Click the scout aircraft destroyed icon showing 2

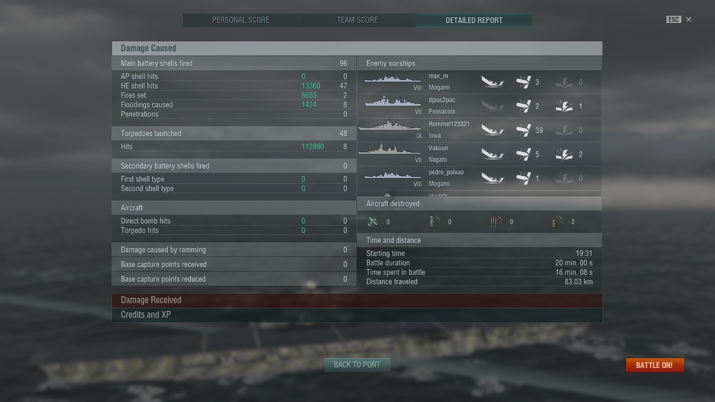558,222
